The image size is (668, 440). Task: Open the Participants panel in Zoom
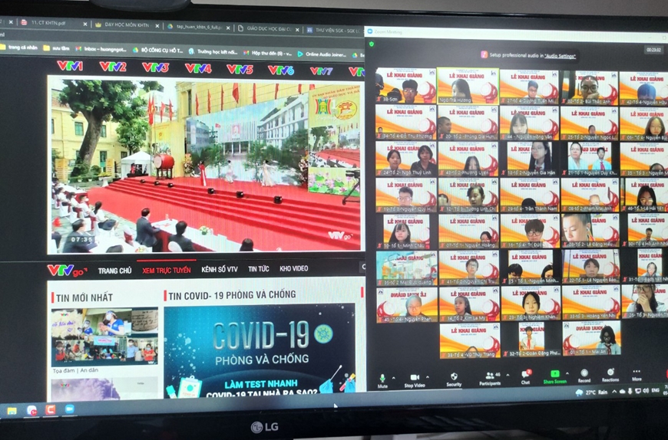tap(490, 379)
